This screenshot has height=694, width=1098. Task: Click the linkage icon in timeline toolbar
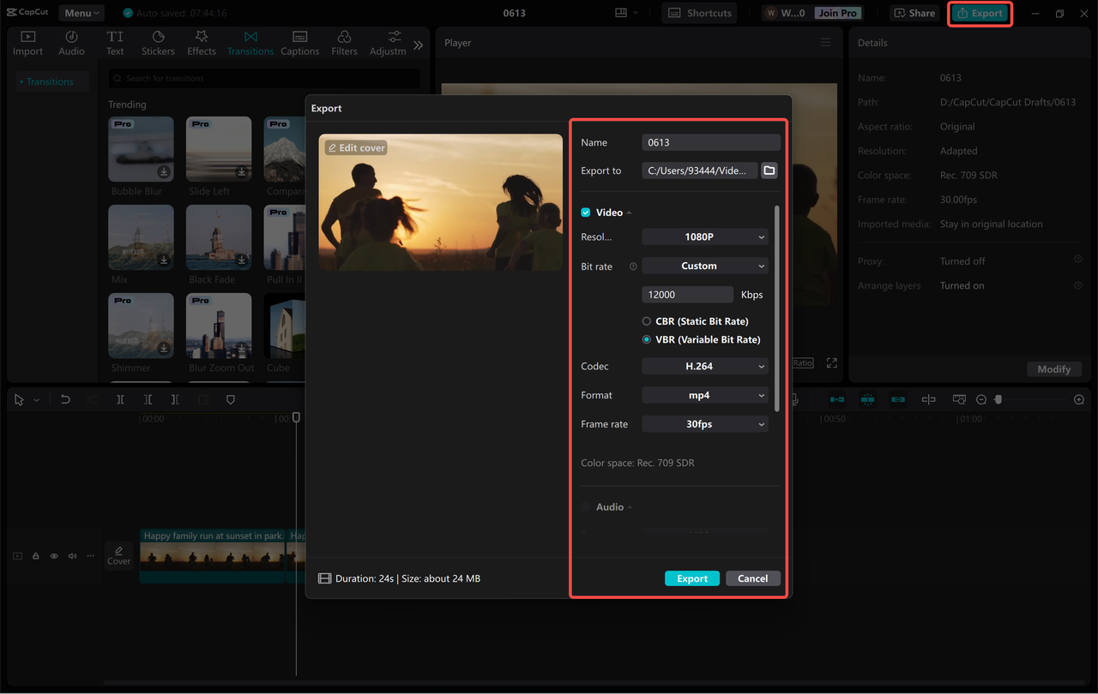(898, 399)
